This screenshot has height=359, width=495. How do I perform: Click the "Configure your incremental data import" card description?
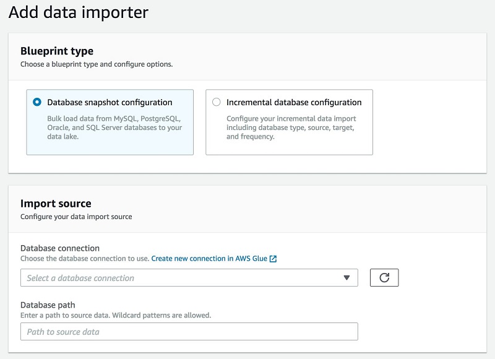[291, 128]
